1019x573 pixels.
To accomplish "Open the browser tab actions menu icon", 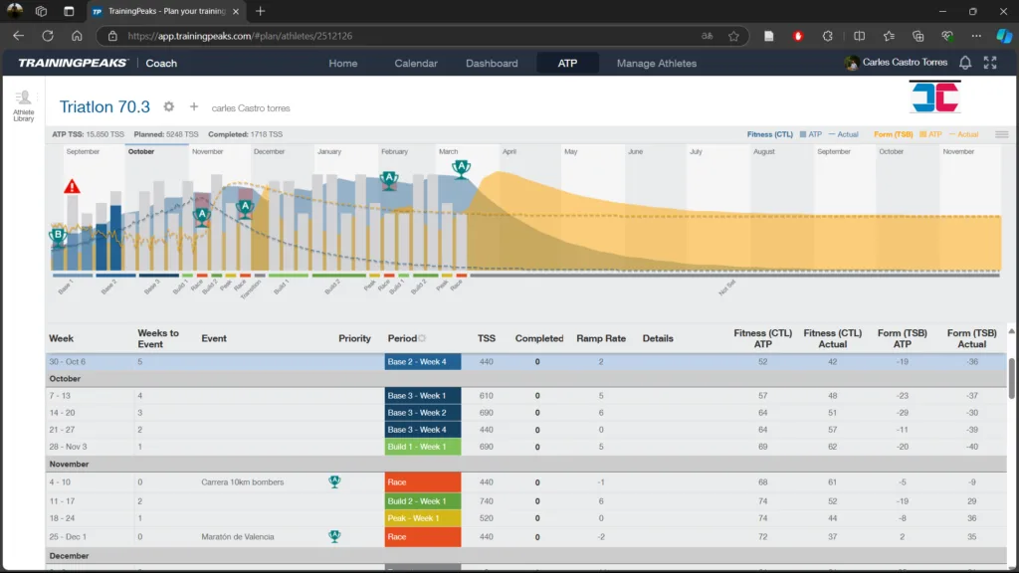I will (x=69, y=11).
